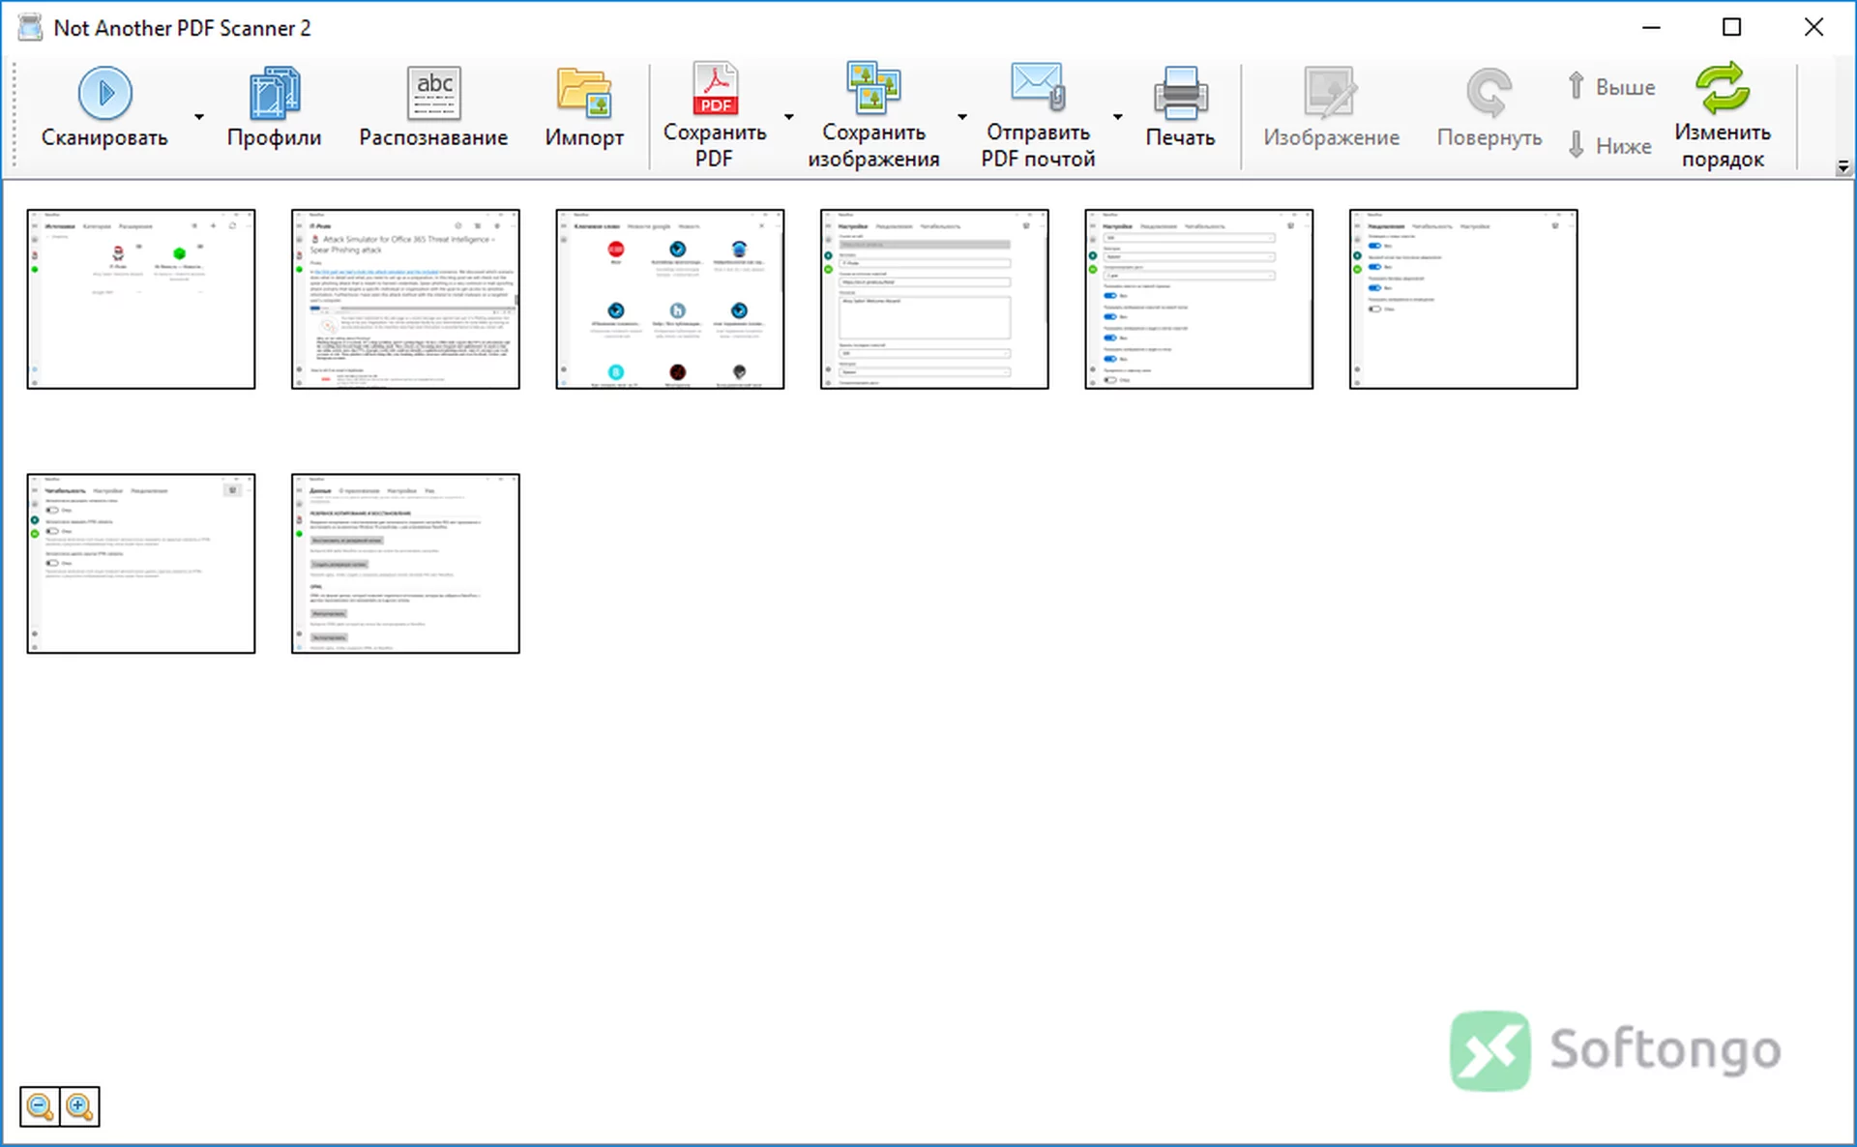Click the zoom in magnifier button
The height and width of the screenshot is (1147, 1857).
pos(79,1106)
